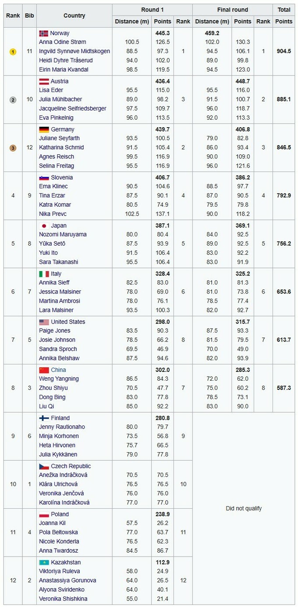Click the Poland flag icon
Viewport: 298px width, 607px height.
(44, 514)
